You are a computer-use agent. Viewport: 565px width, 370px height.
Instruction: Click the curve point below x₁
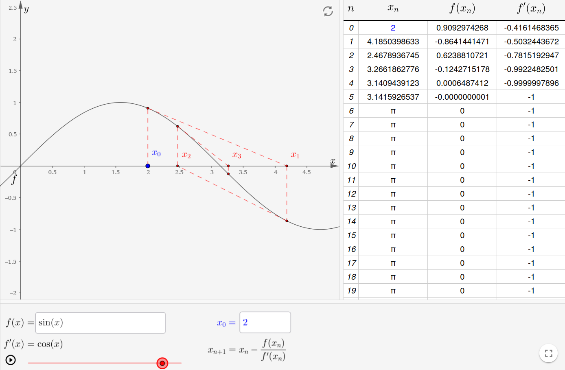click(287, 221)
